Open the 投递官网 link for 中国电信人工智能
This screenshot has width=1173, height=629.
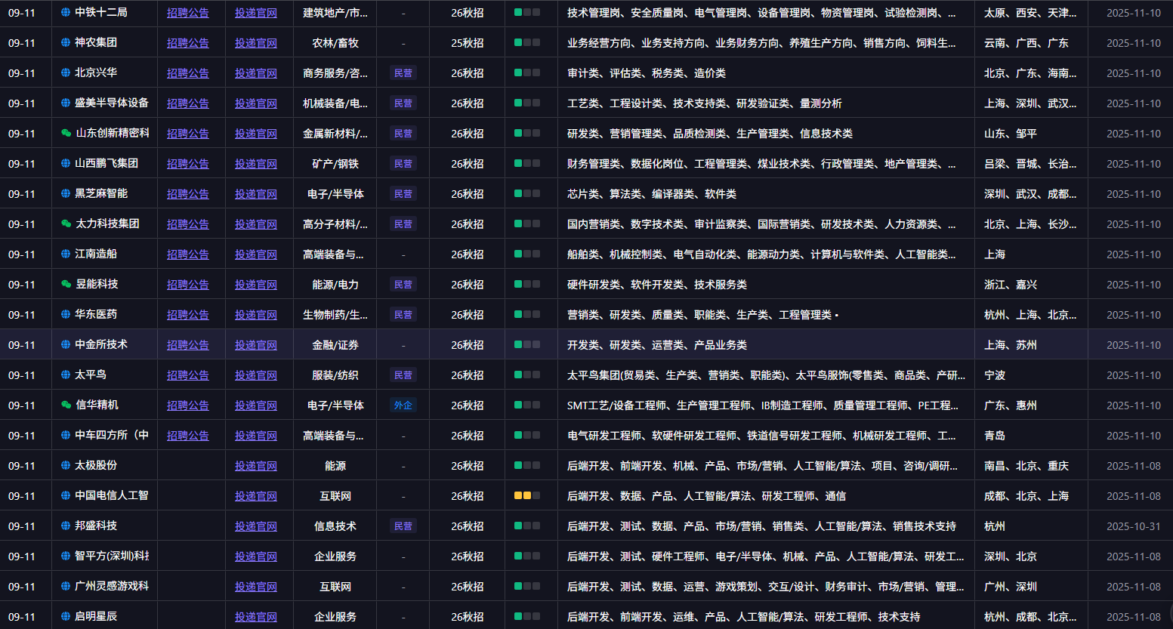(x=256, y=495)
